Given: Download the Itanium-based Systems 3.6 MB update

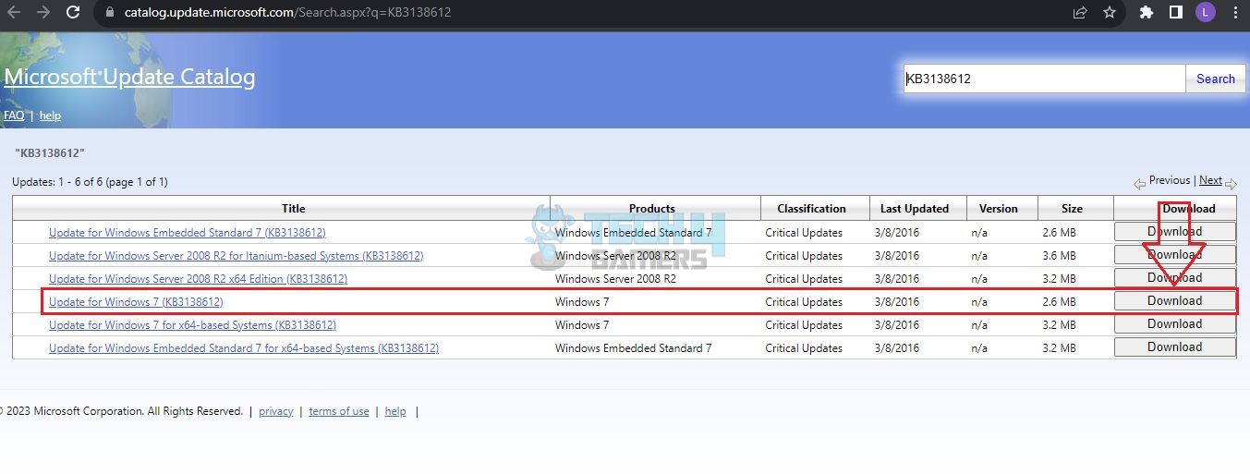Looking at the screenshot, I should (x=1175, y=255).
